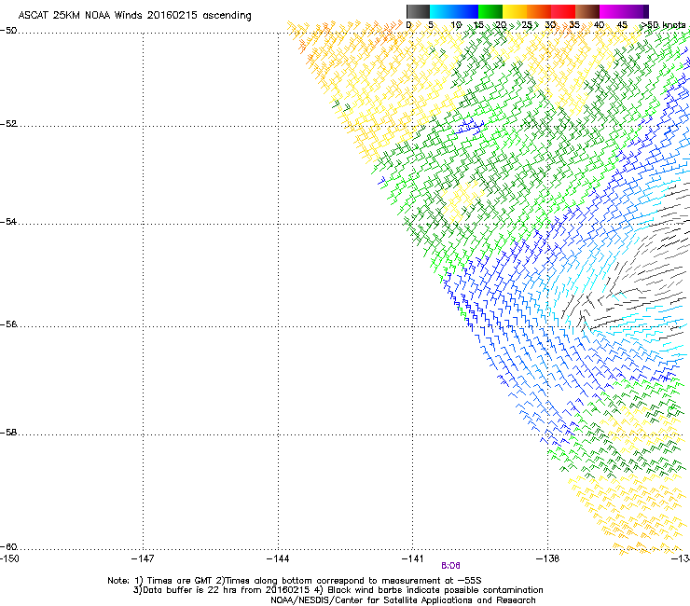The width and height of the screenshot is (690, 606).
Task: Click the yellow 20-25 knots color bar segment
Action: [515, 11]
